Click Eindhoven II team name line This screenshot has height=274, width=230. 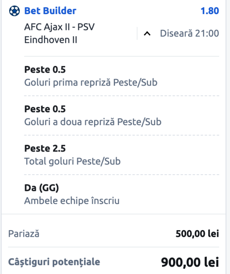coord(51,40)
